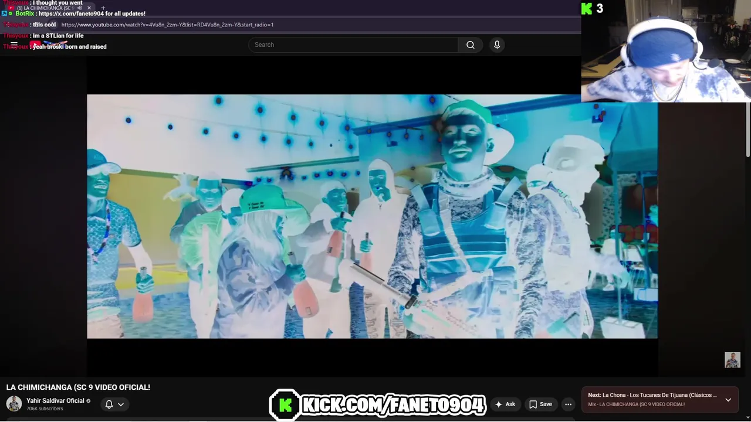Click the inverted-color video player

coord(372,216)
